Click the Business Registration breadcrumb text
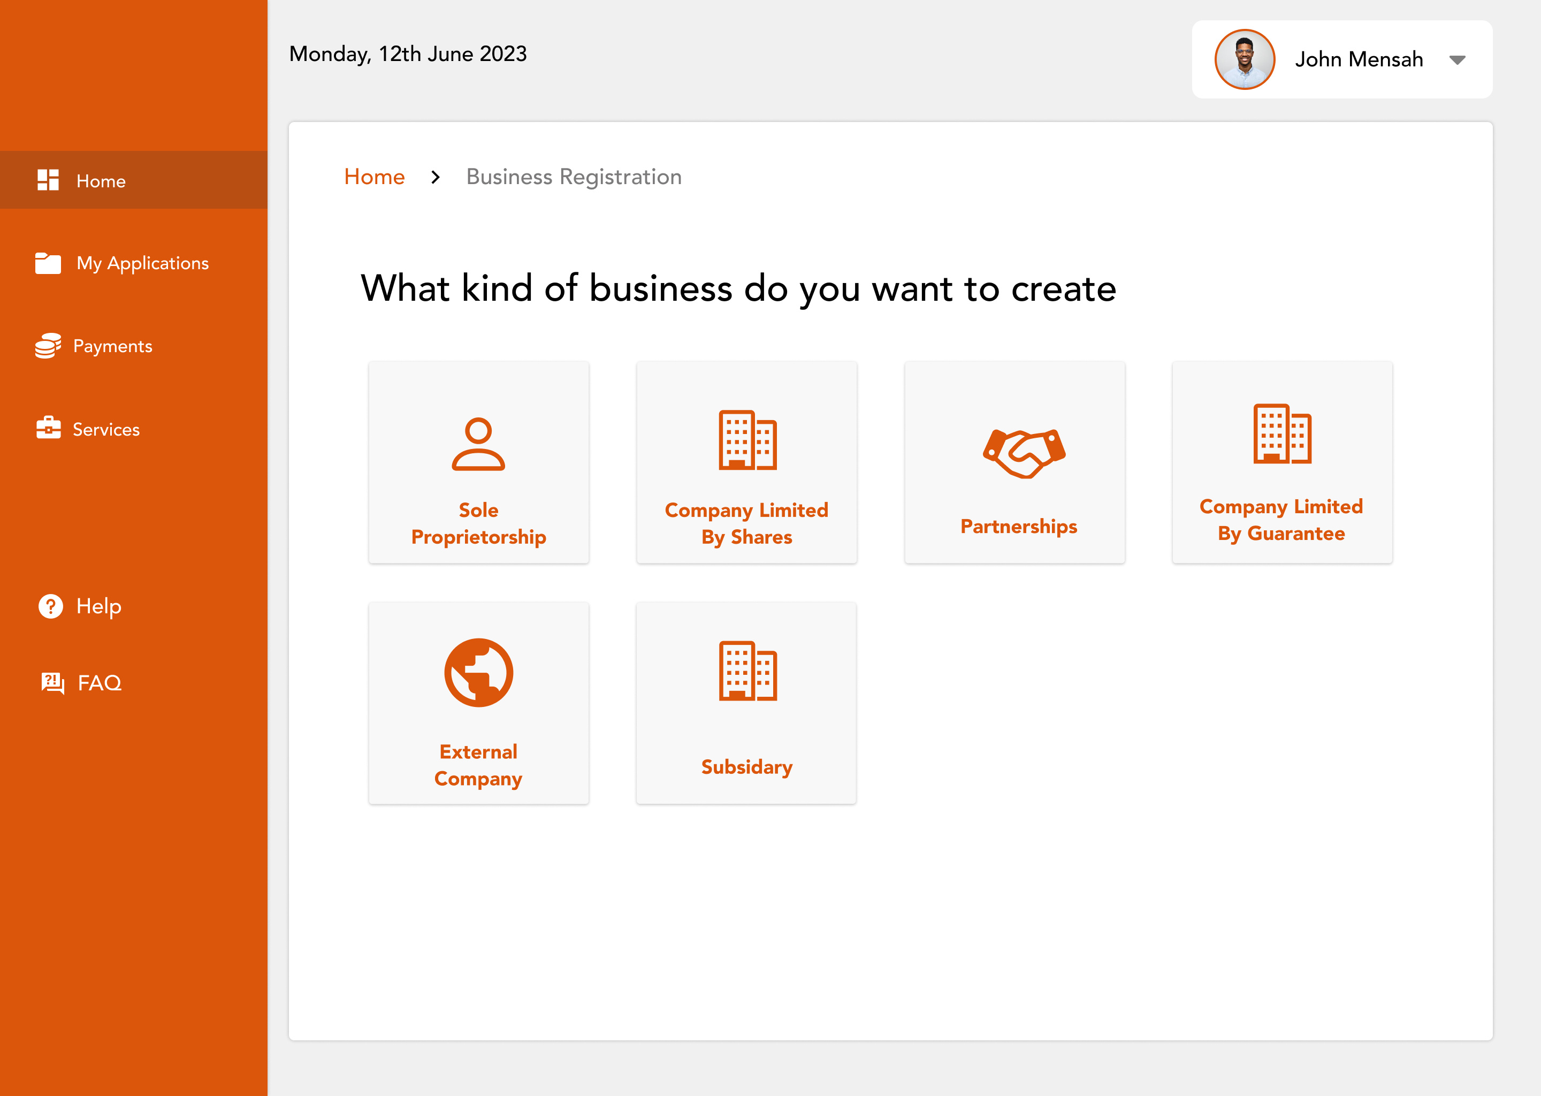1541x1096 pixels. (574, 177)
